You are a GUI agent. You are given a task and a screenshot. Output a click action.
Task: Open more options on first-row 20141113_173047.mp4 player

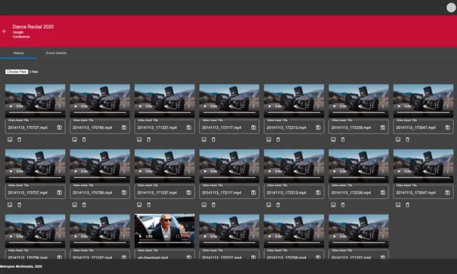tap(447, 106)
